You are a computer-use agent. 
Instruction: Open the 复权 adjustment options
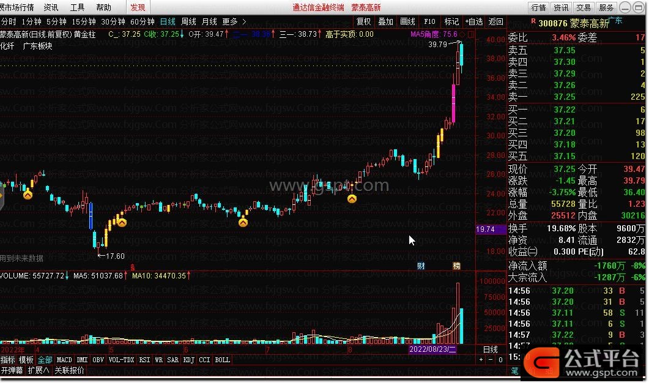click(364, 21)
